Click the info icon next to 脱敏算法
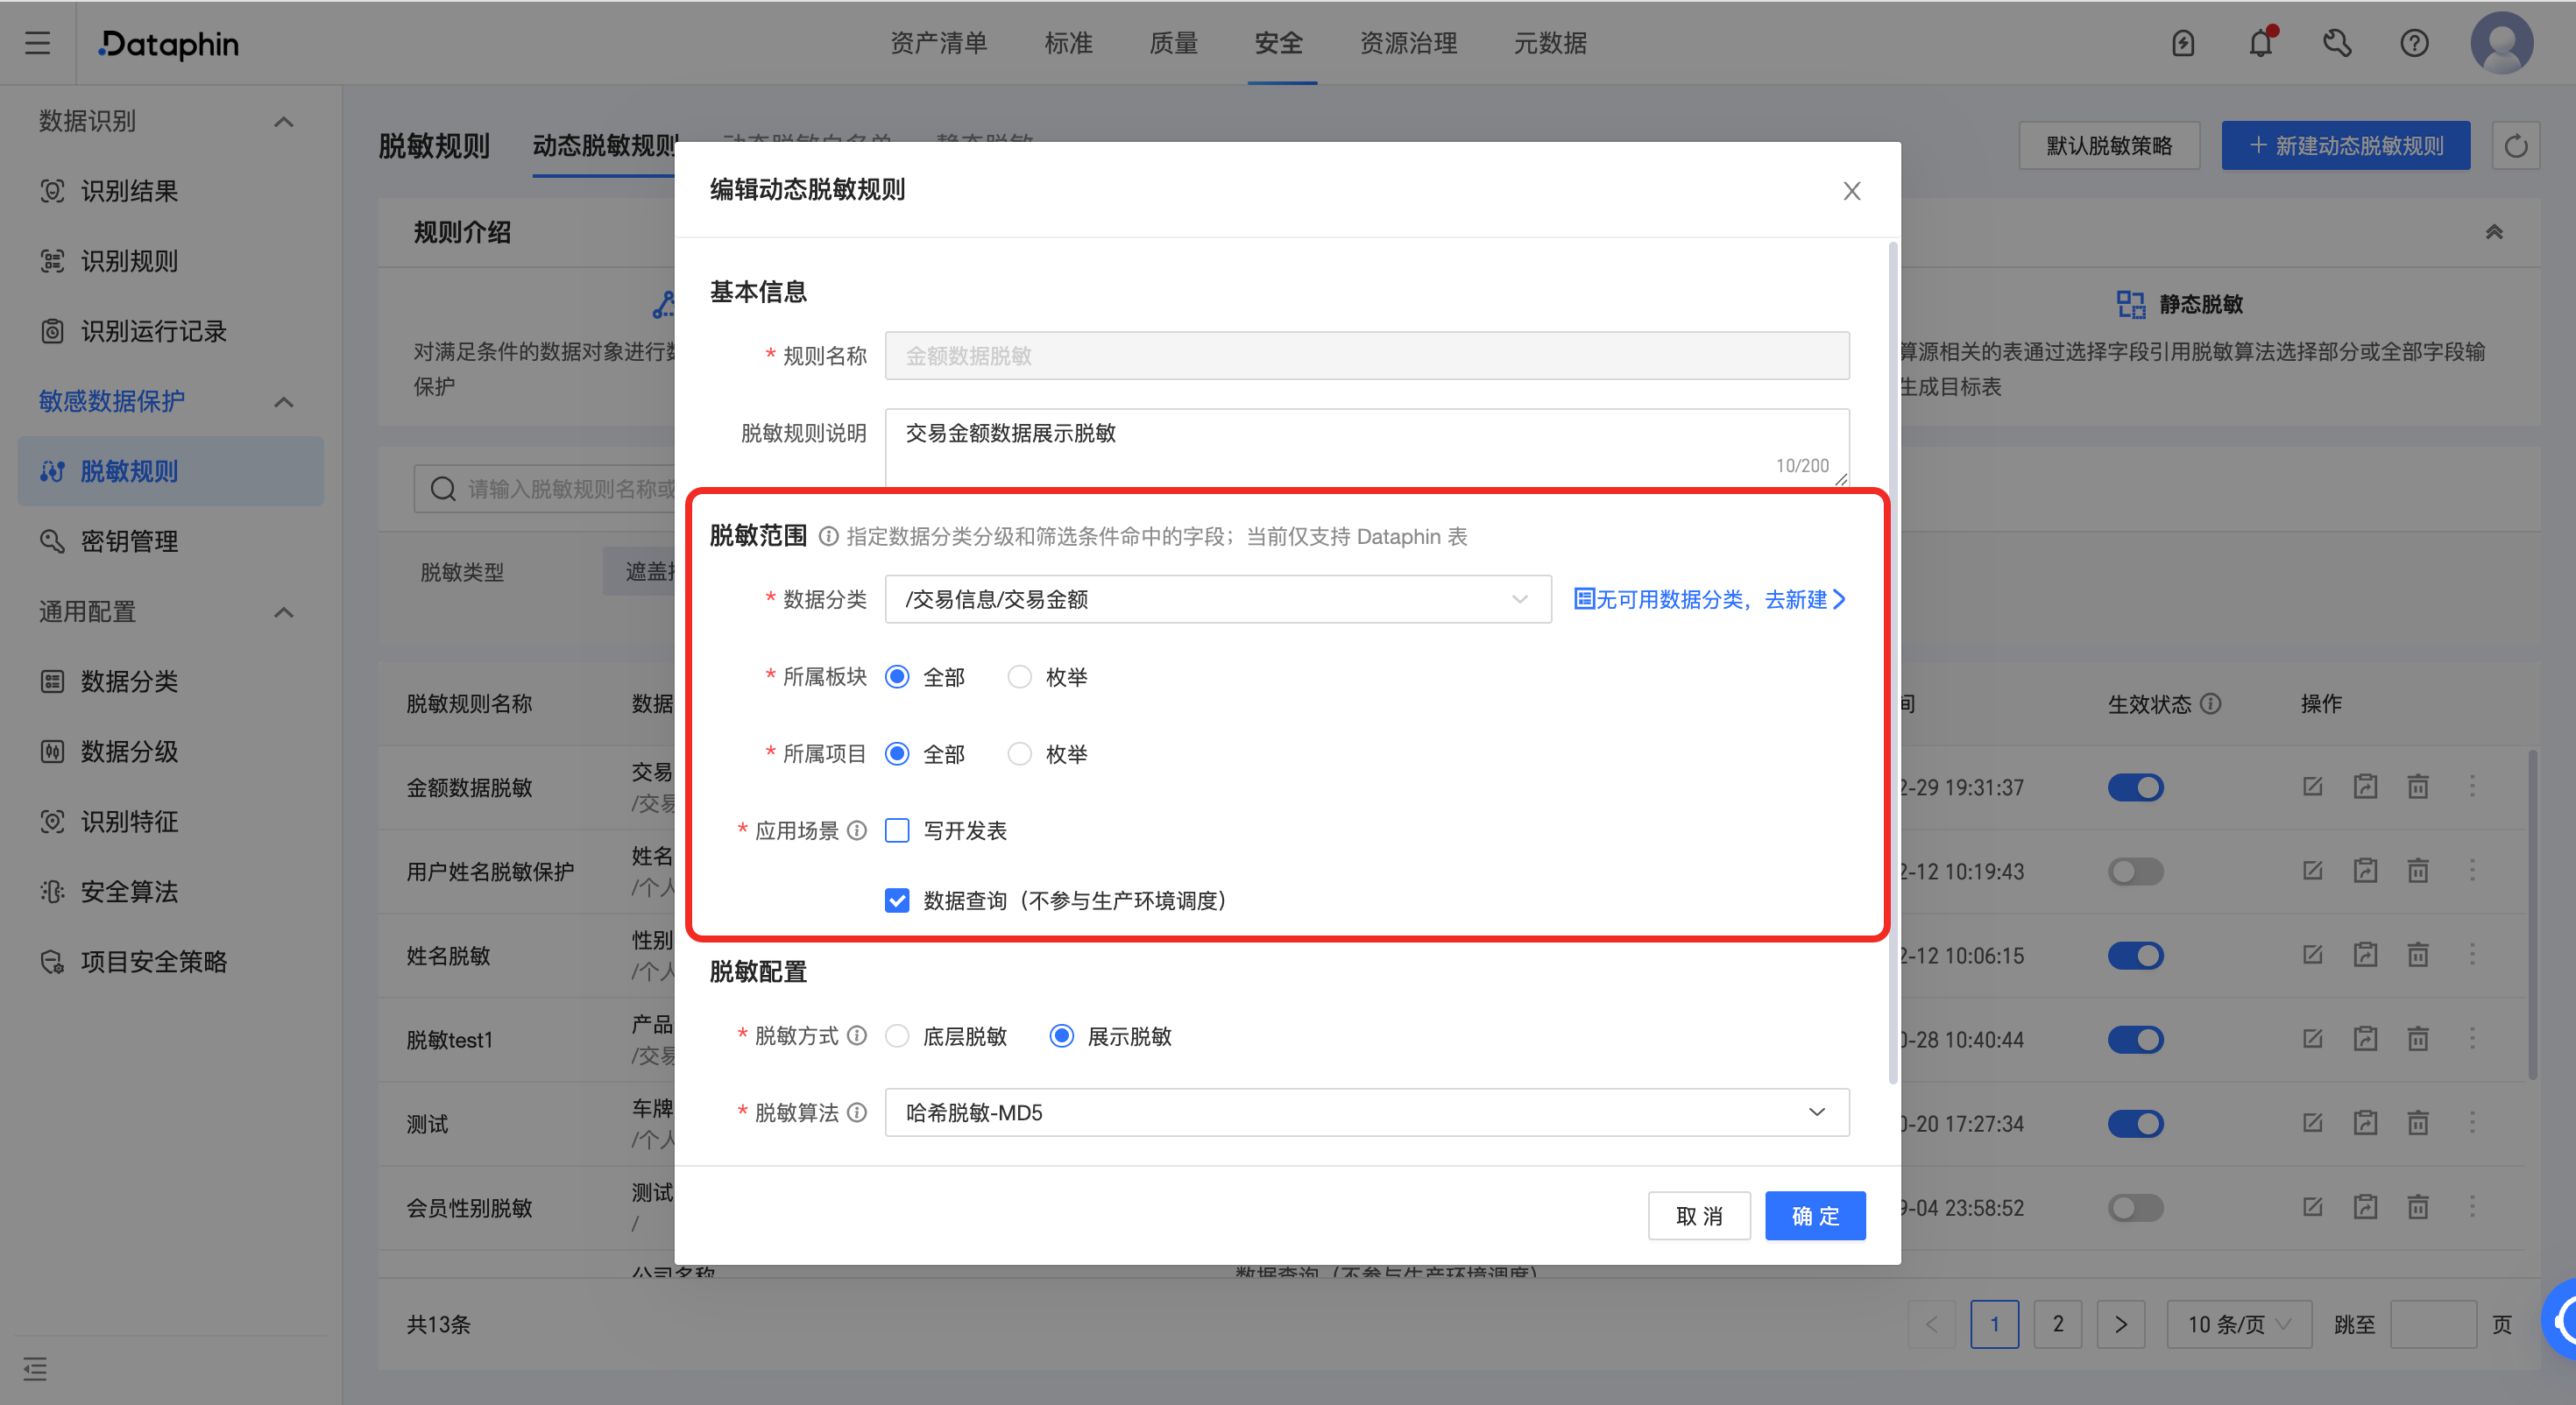 click(x=857, y=1112)
